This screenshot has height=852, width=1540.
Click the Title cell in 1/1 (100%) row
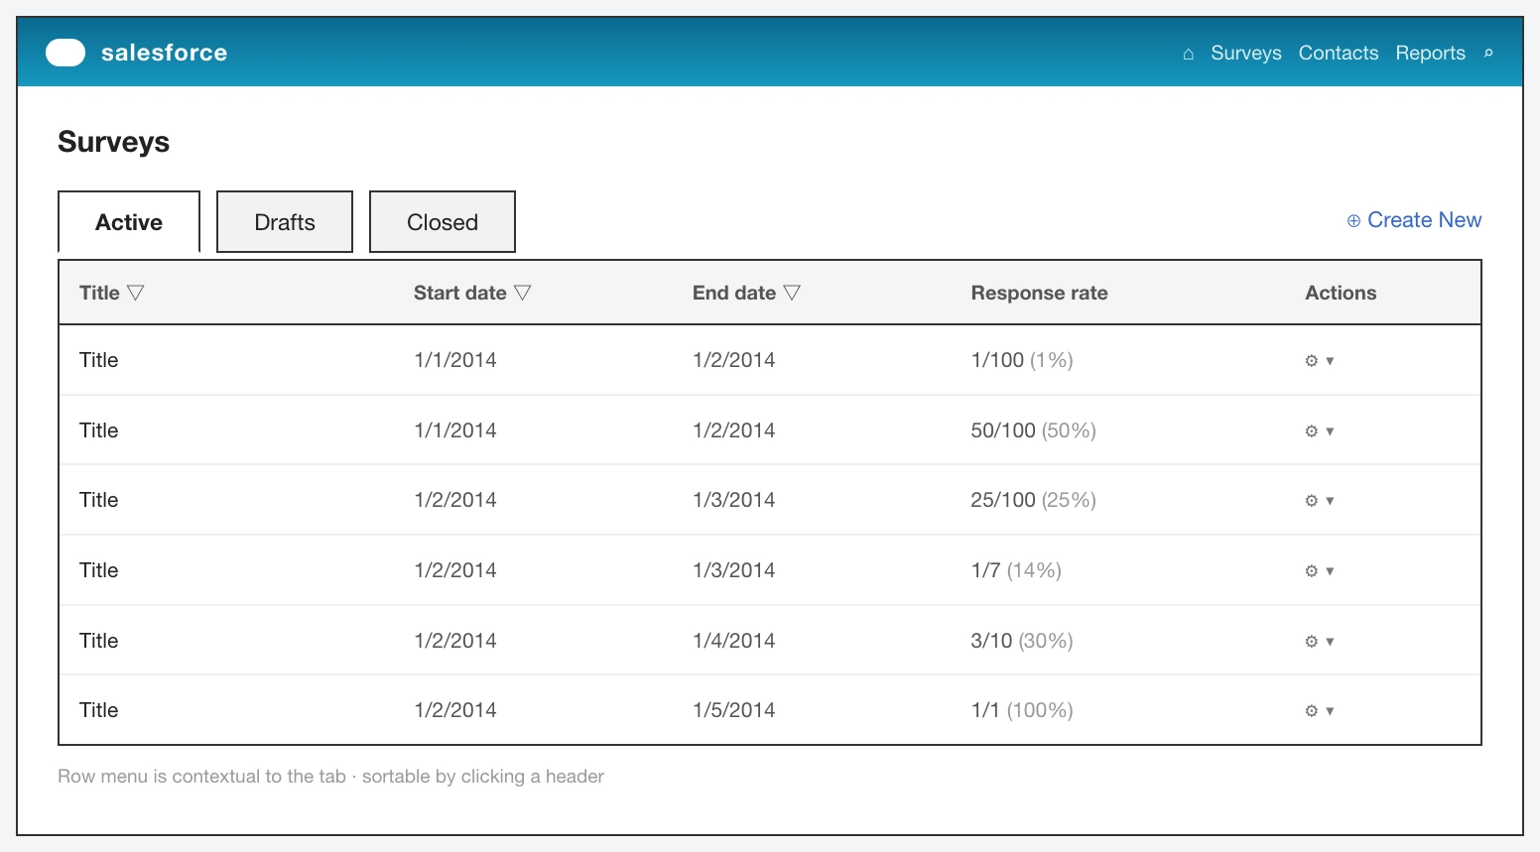[99, 710]
